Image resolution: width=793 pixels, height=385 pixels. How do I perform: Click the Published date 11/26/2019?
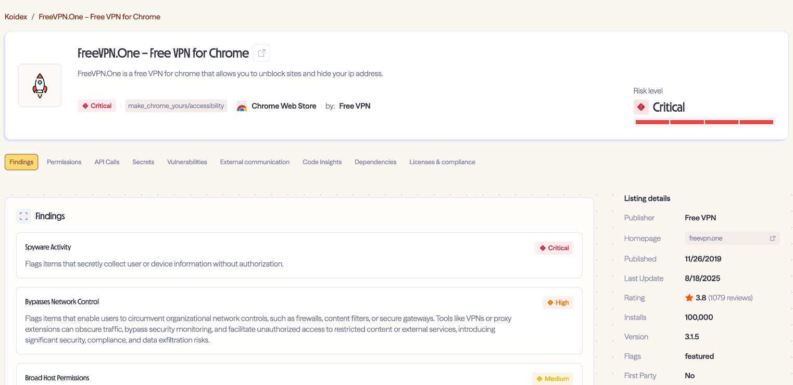(x=703, y=259)
